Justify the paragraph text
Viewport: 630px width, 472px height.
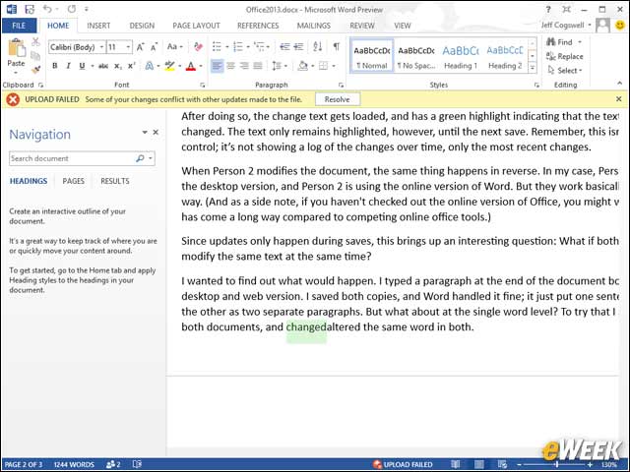258,66
